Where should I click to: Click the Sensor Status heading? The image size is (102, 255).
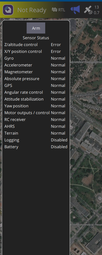pos(36,38)
